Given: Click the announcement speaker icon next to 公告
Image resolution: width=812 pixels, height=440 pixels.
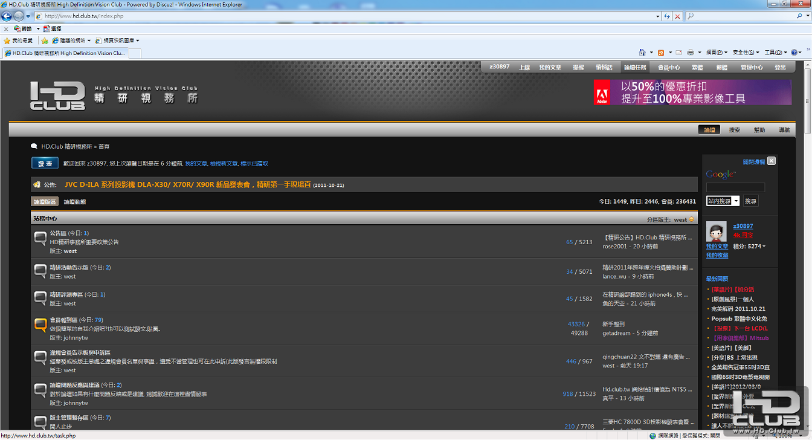Looking at the screenshot, I should 37,184.
